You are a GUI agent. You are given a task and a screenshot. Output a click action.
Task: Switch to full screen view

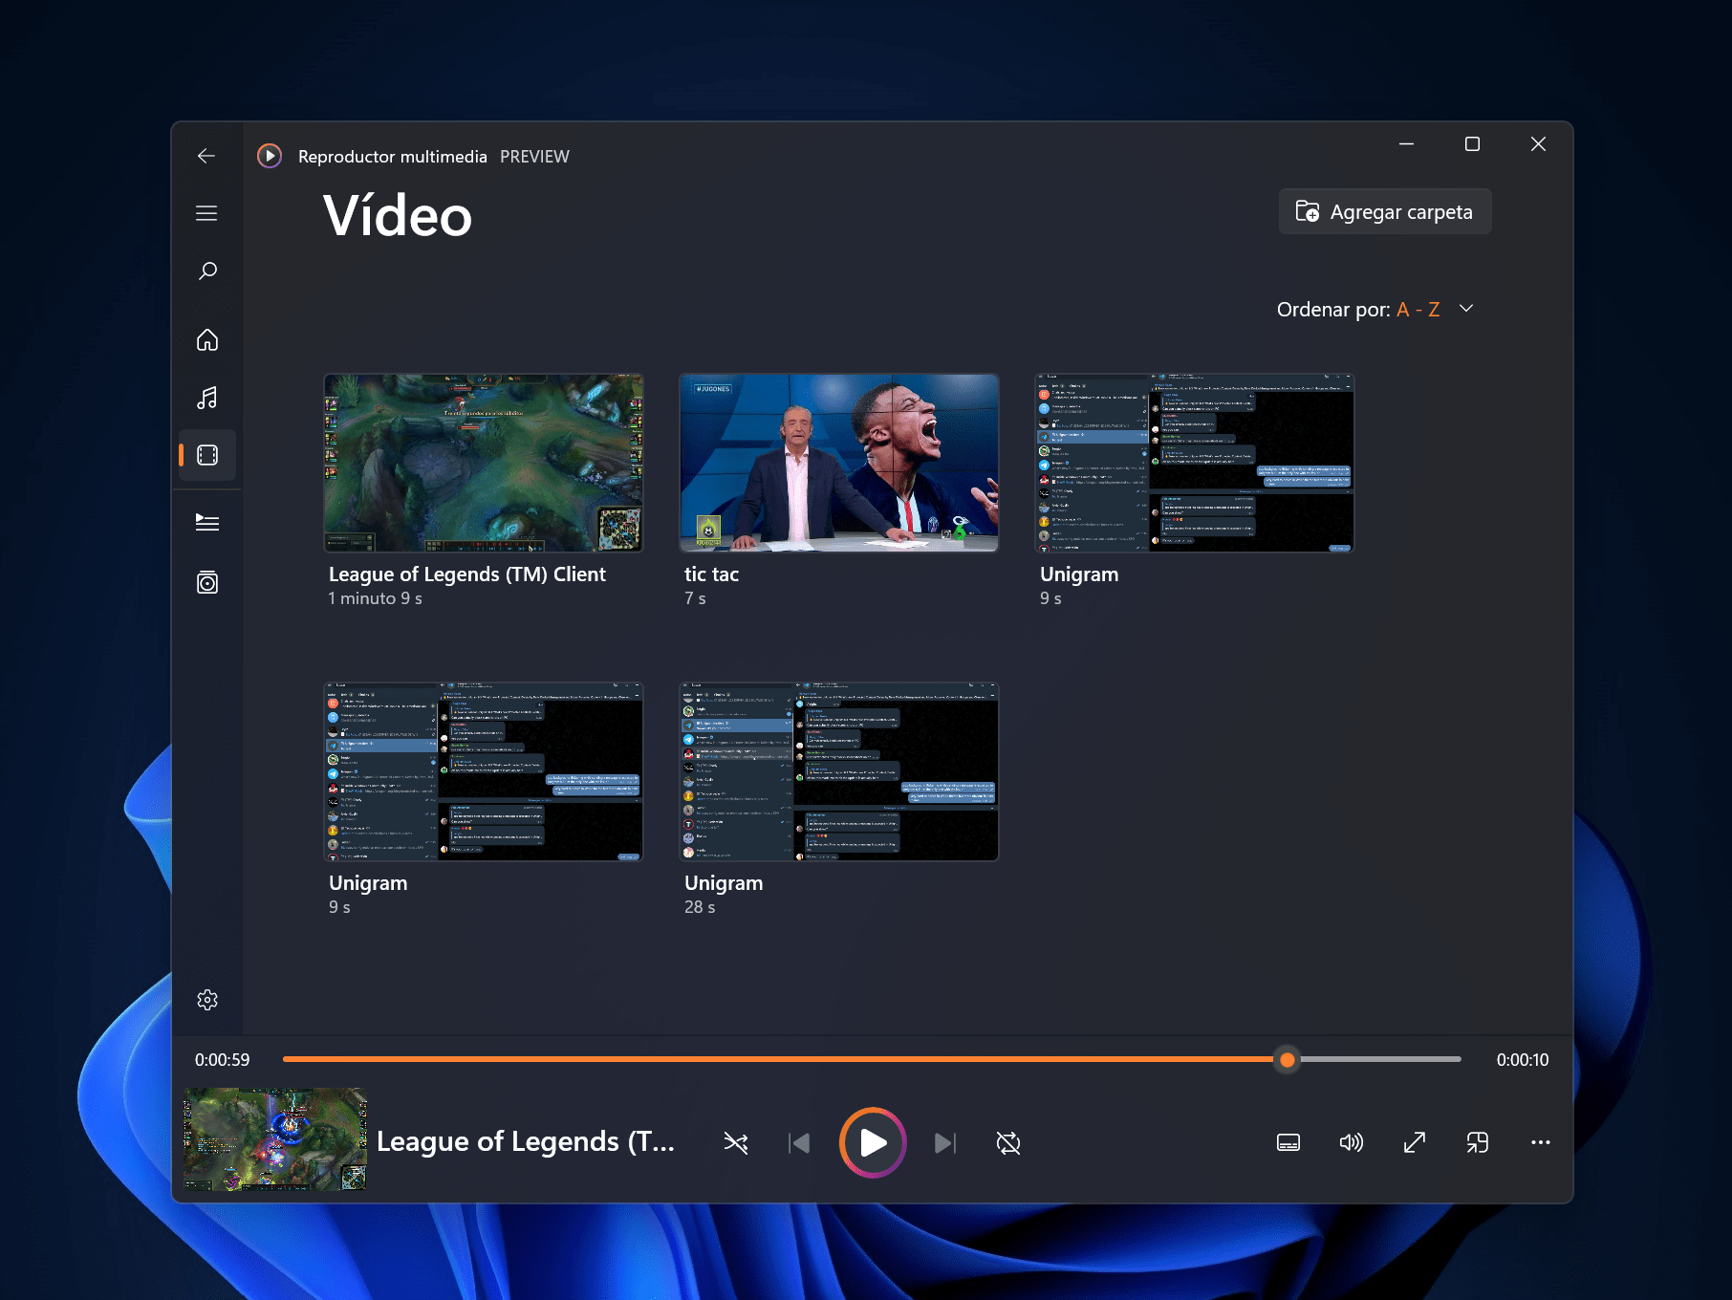click(1415, 1142)
